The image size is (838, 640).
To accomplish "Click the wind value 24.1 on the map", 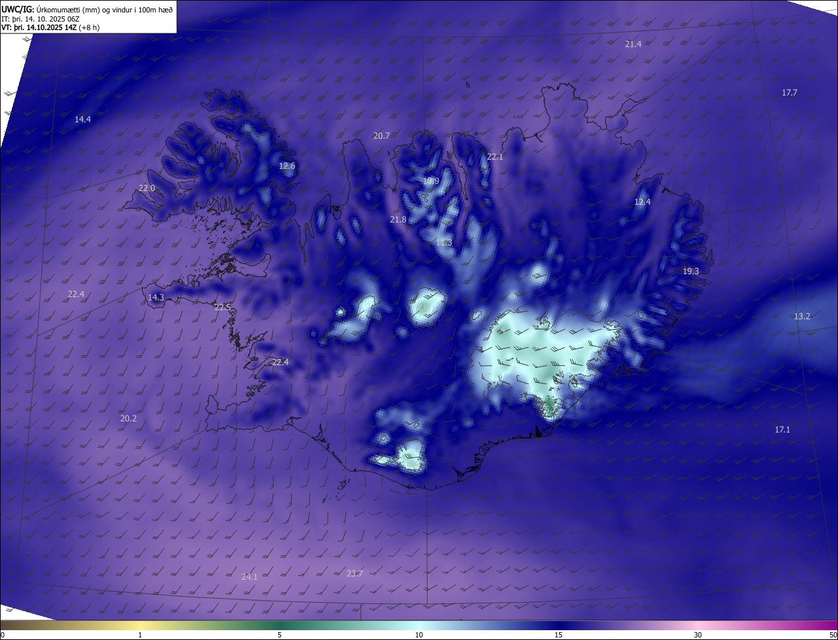I will 249,577.
